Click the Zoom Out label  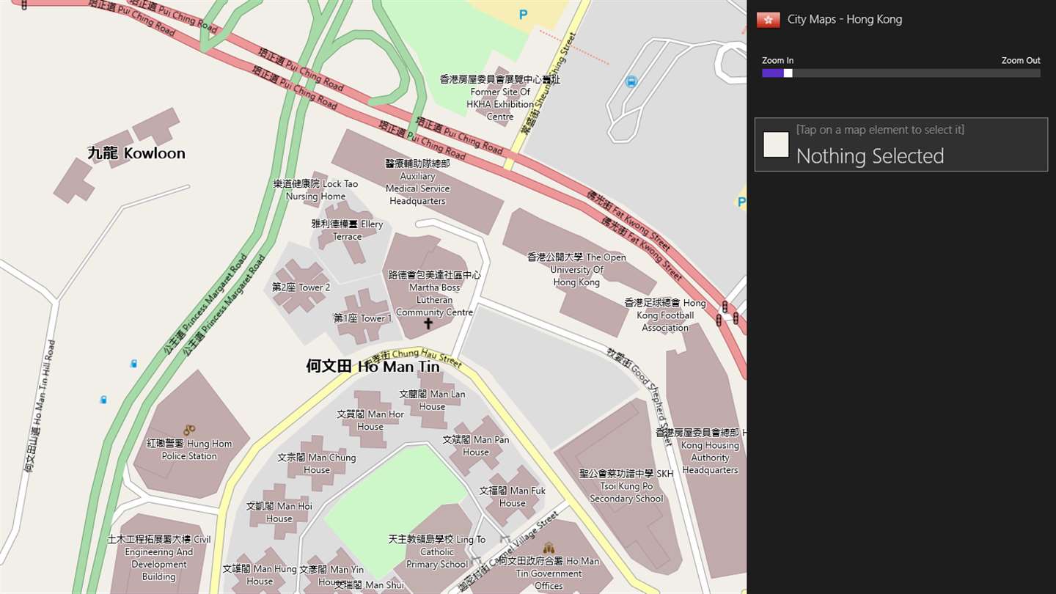1021,60
